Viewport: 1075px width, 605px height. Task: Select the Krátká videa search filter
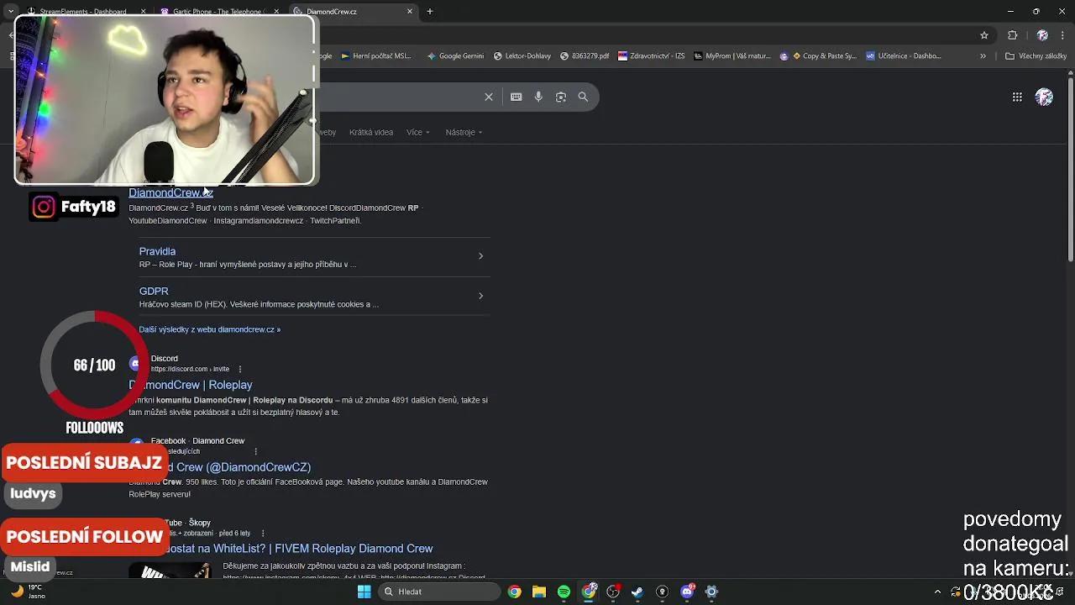tap(371, 132)
